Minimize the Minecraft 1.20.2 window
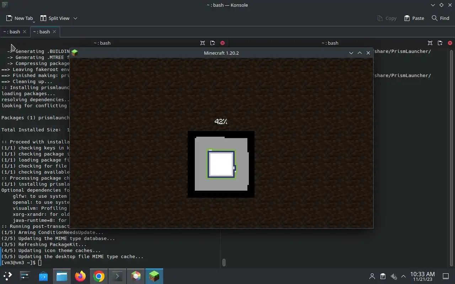The width and height of the screenshot is (455, 284). (x=351, y=53)
